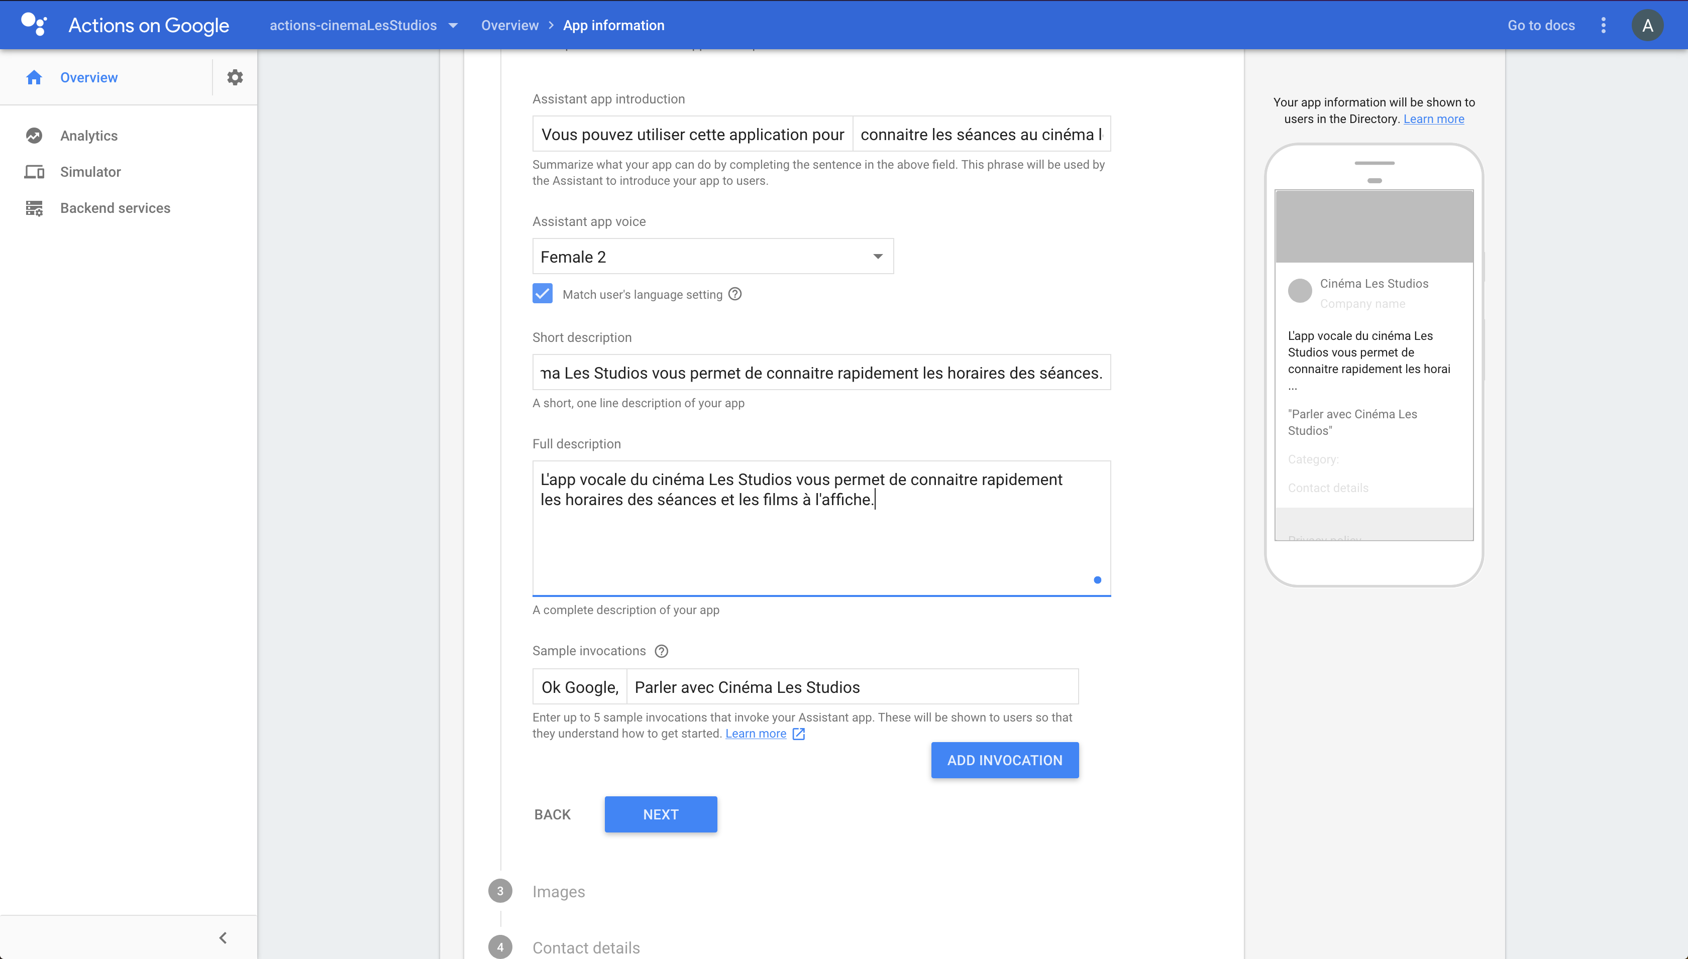Click the Full description text area
Image resolution: width=1688 pixels, height=959 pixels.
point(821,528)
